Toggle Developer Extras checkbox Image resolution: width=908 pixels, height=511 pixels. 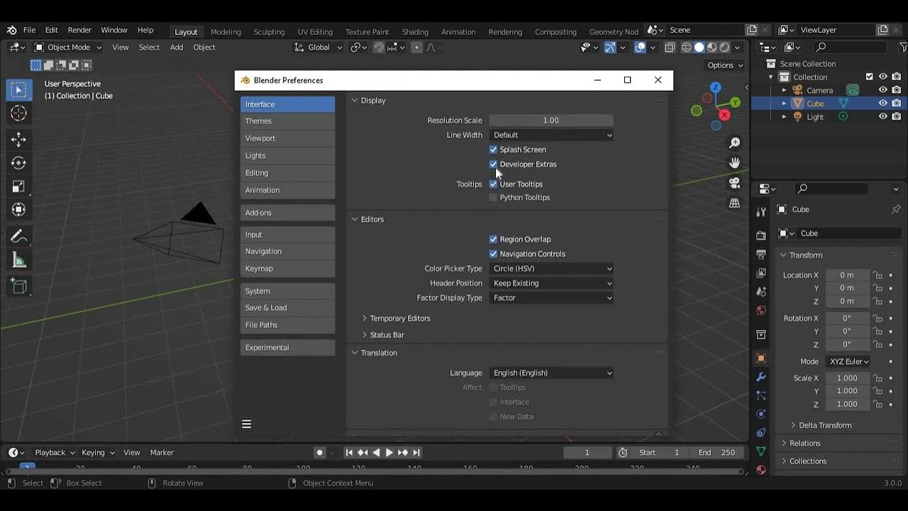(x=493, y=164)
